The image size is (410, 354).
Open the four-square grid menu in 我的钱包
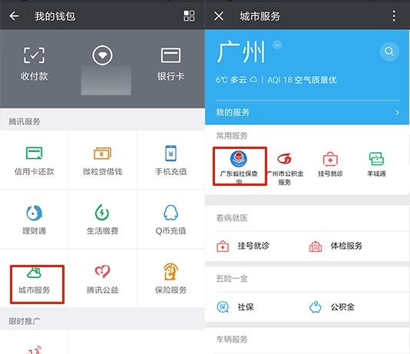[x=189, y=16]
